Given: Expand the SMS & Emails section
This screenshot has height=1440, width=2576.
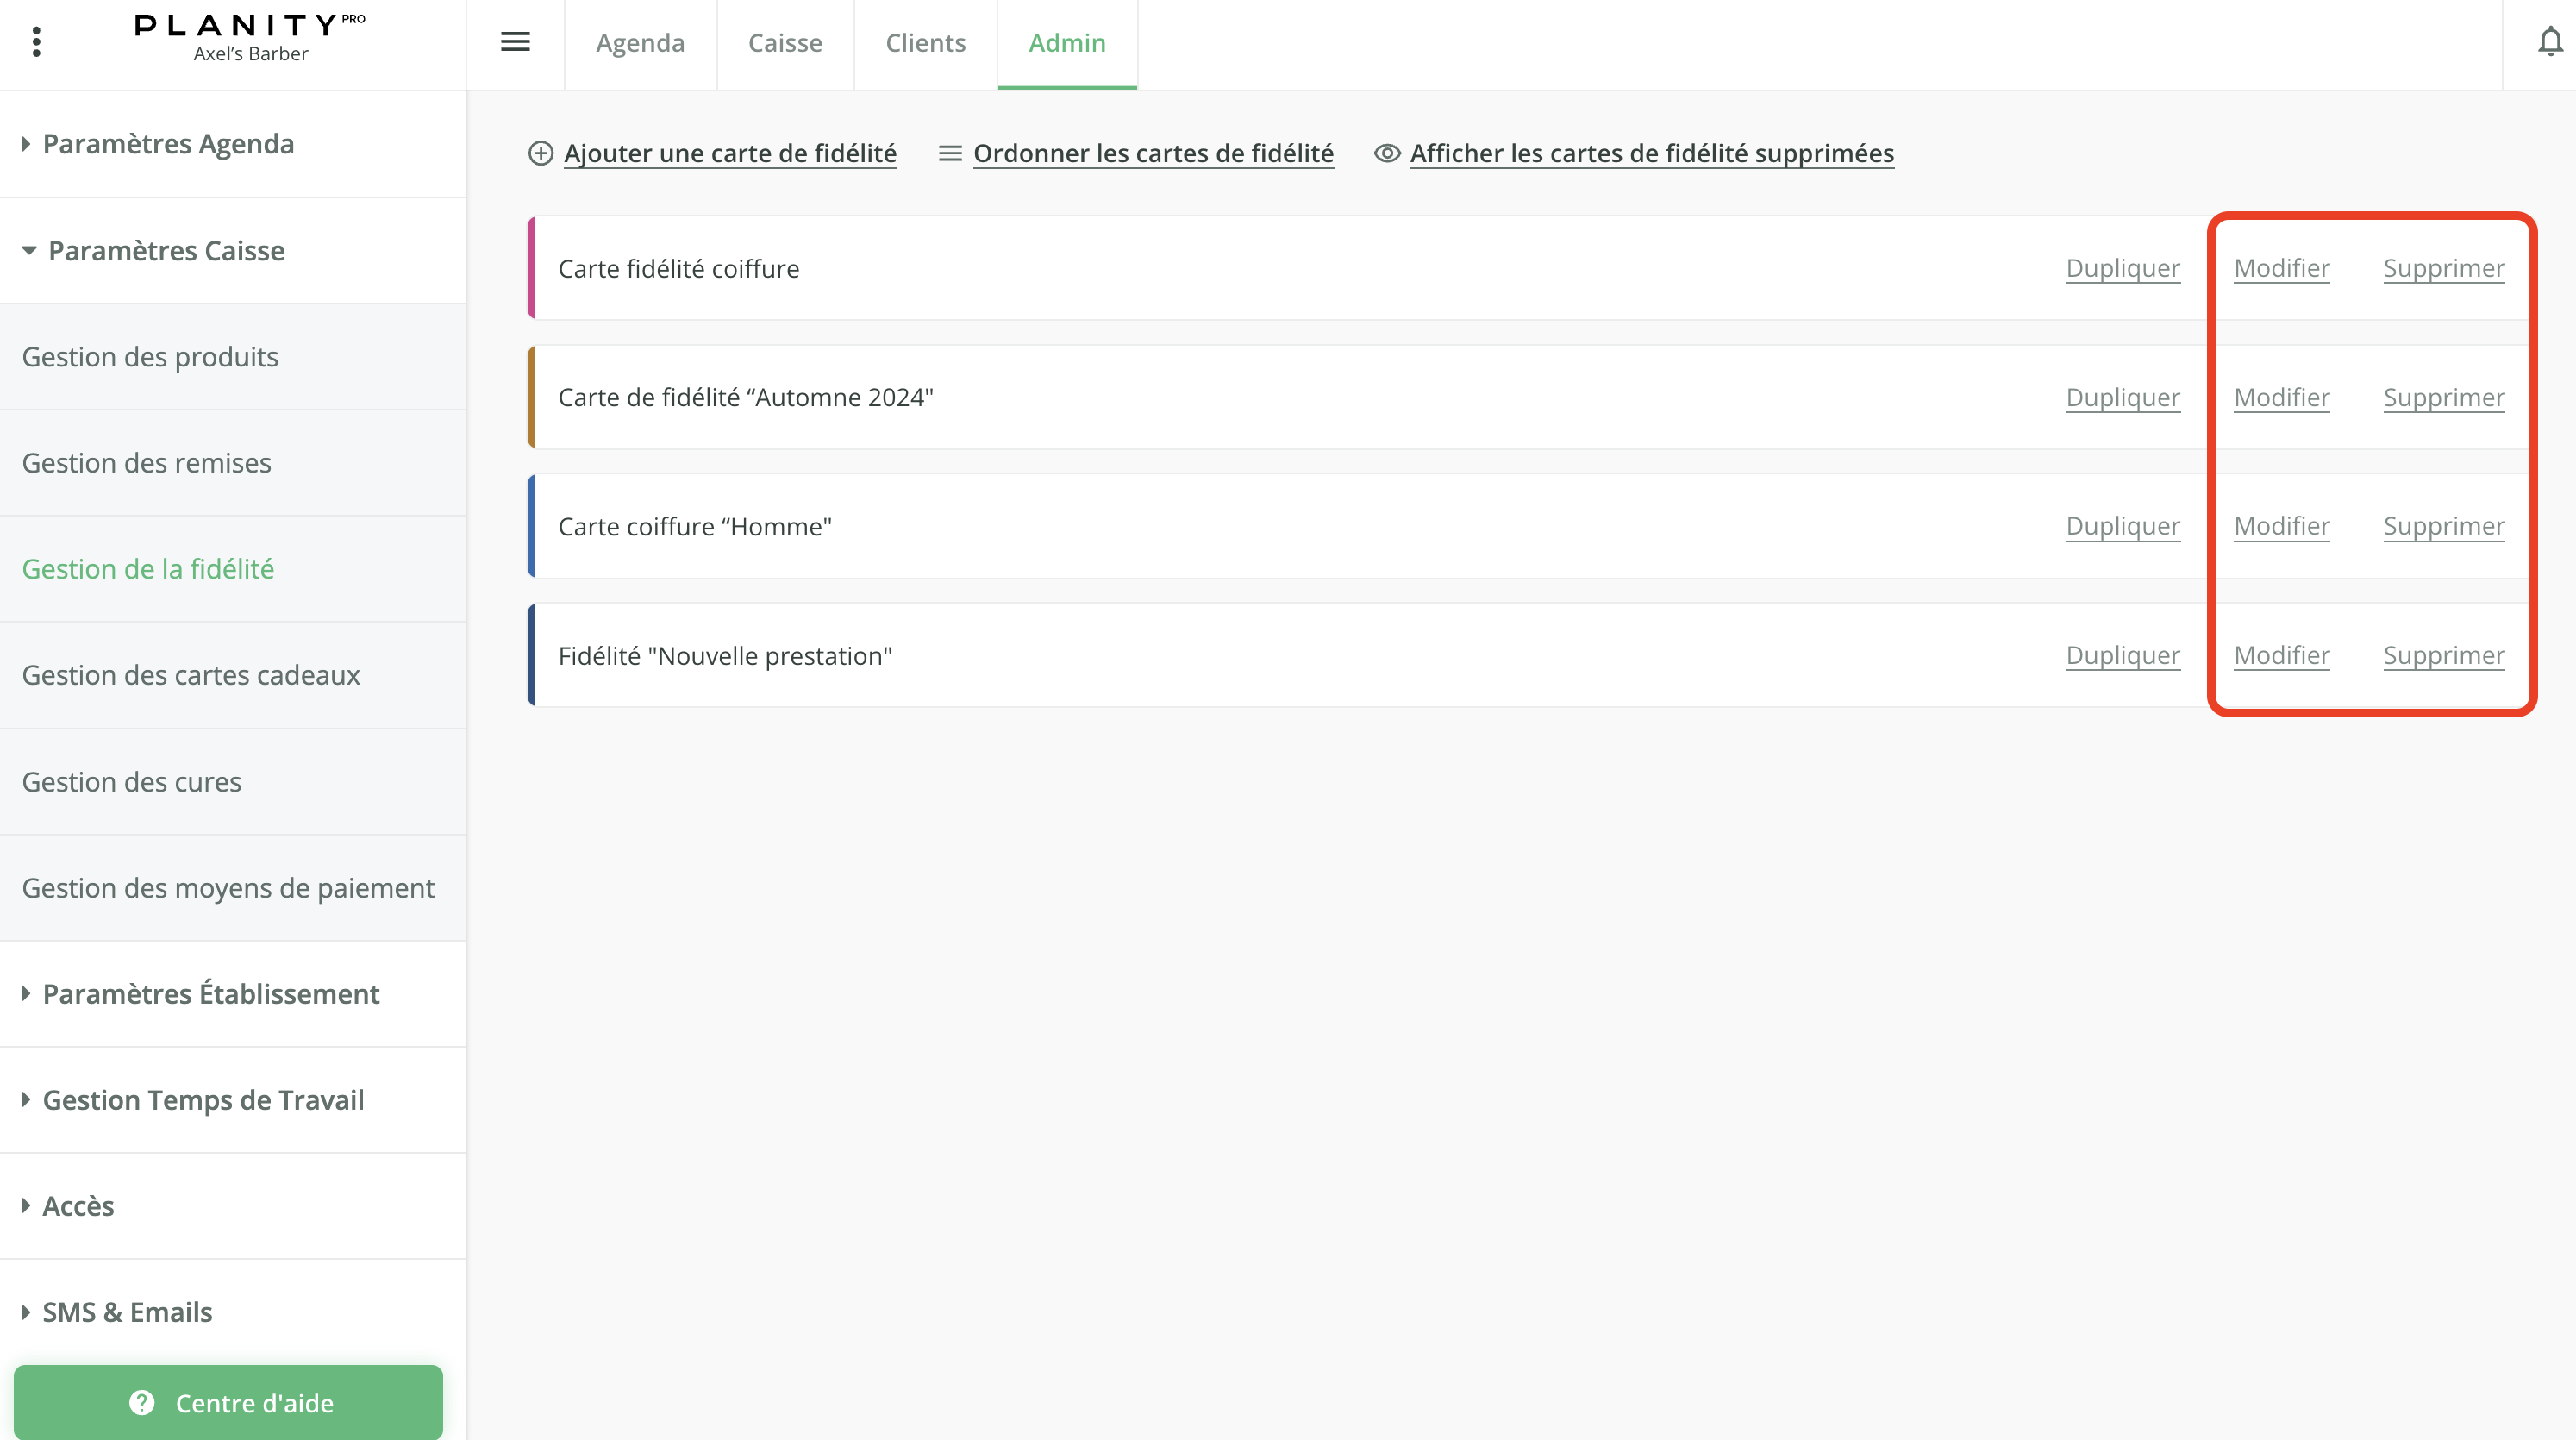Looking at the screenshot, I should tap(127, 1312).
